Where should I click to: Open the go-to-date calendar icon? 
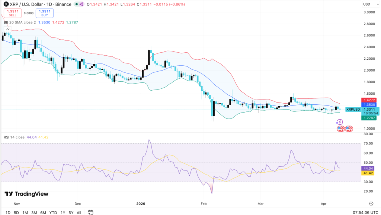(x=90, y=212)
